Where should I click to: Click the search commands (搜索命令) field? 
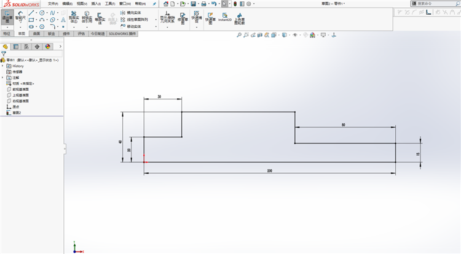[435, 4]
